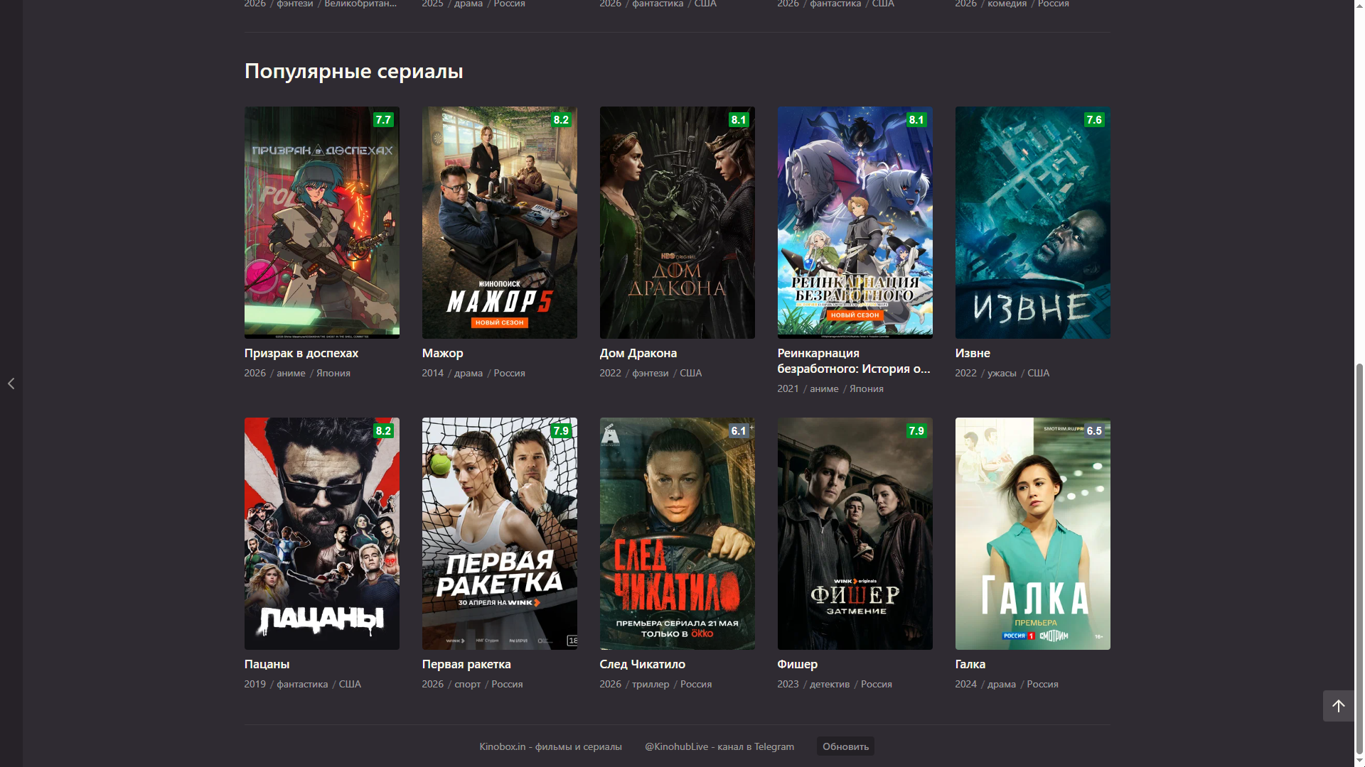
Task: Click genre триллер under След Чикатило
Action: (x=651, y=684)
